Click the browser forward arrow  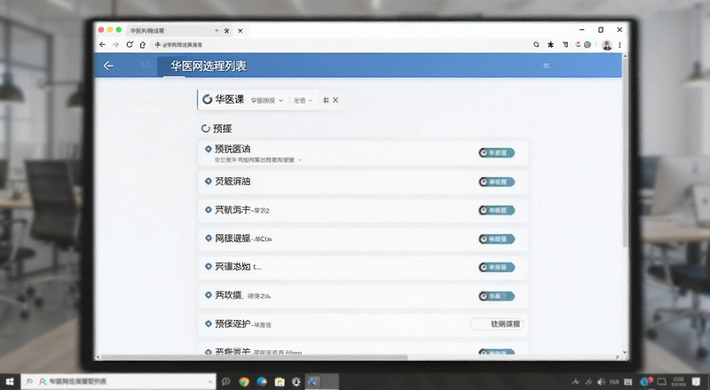(x=116, y=45)
